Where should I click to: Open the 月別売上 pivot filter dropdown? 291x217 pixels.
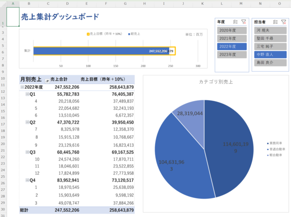point(47,80)
